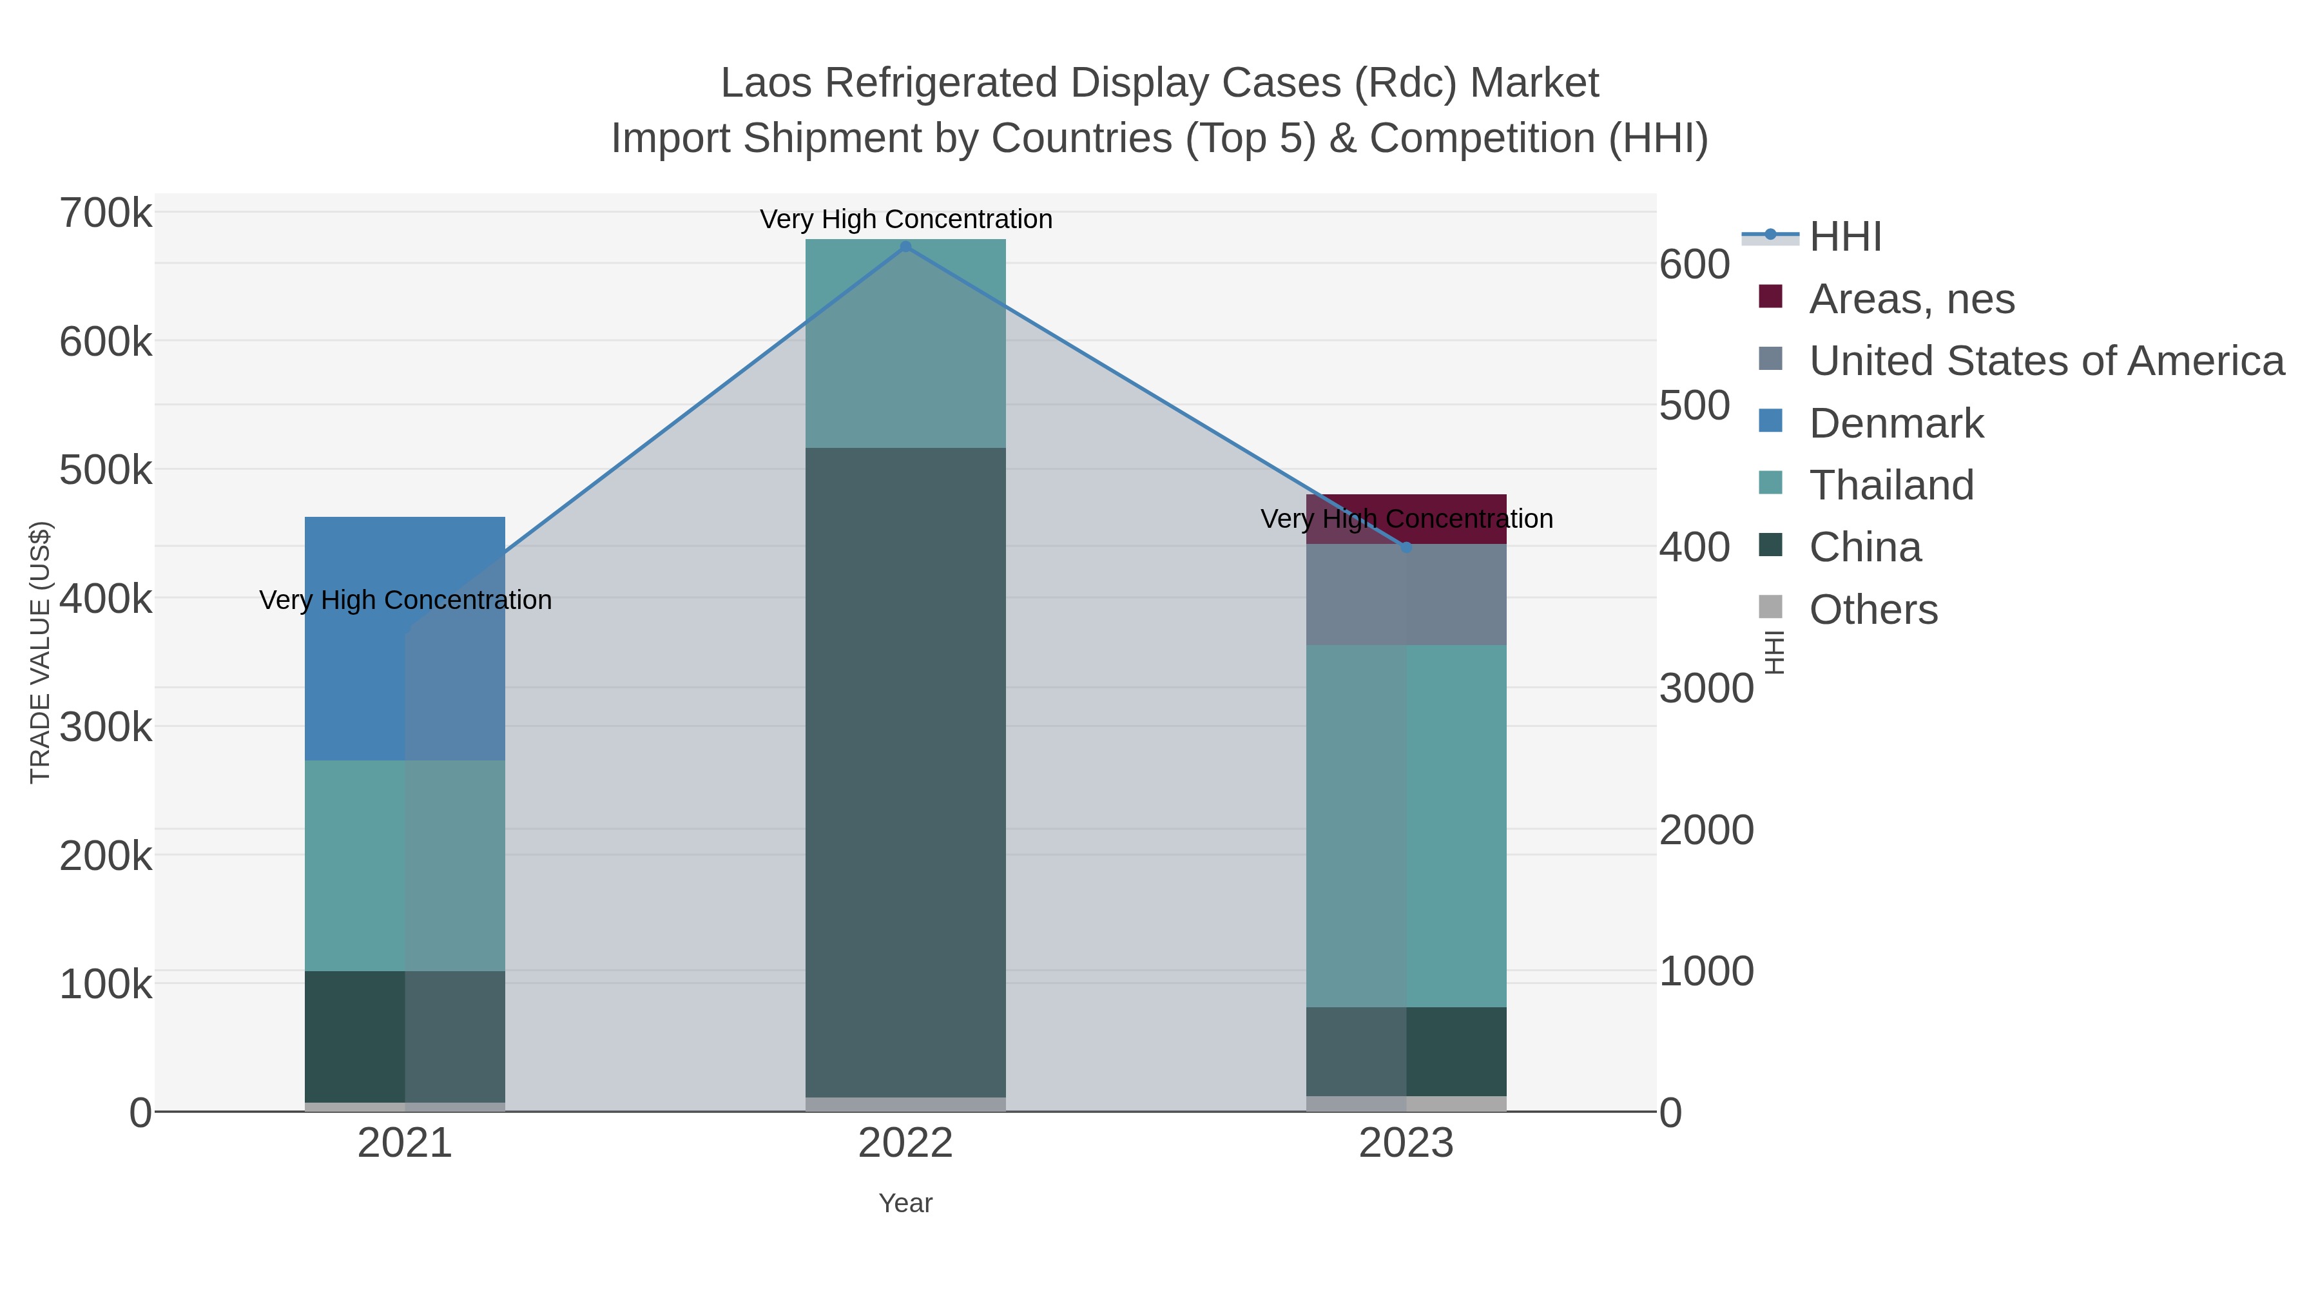Click the Denmark blue legend swatch
This screenshot has height=1305, width=2320.
1771,421
